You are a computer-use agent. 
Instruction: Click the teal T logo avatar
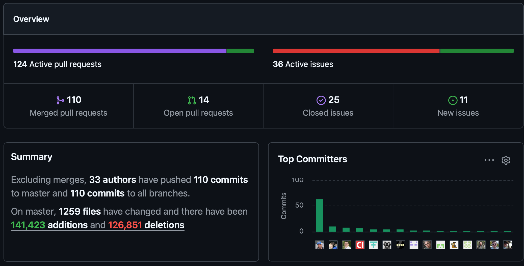pyautogui.click(x=373, y=245)
